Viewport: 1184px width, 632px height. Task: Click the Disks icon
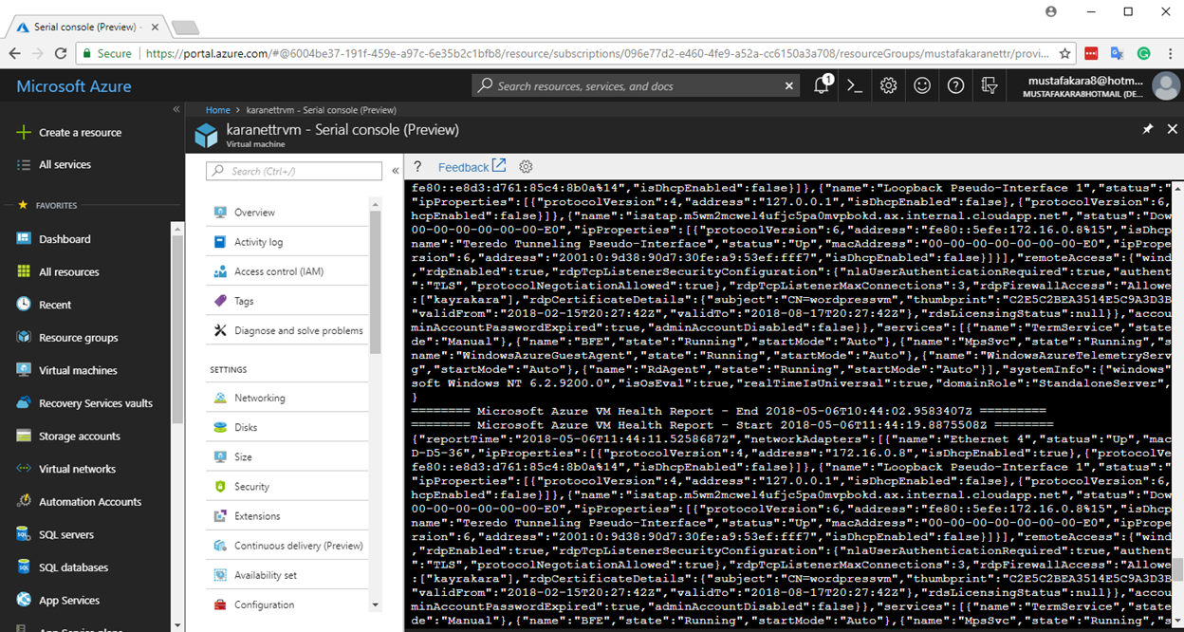click(220, 427)
